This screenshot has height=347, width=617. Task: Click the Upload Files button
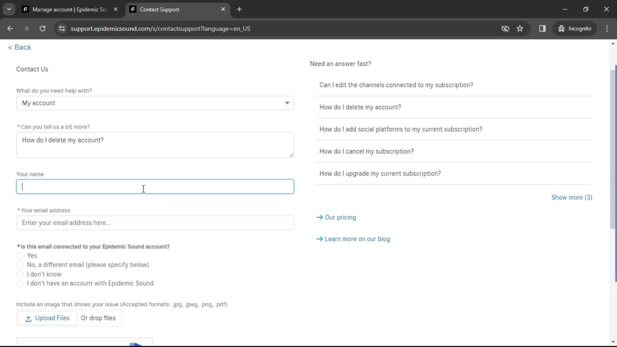(47, 318)
